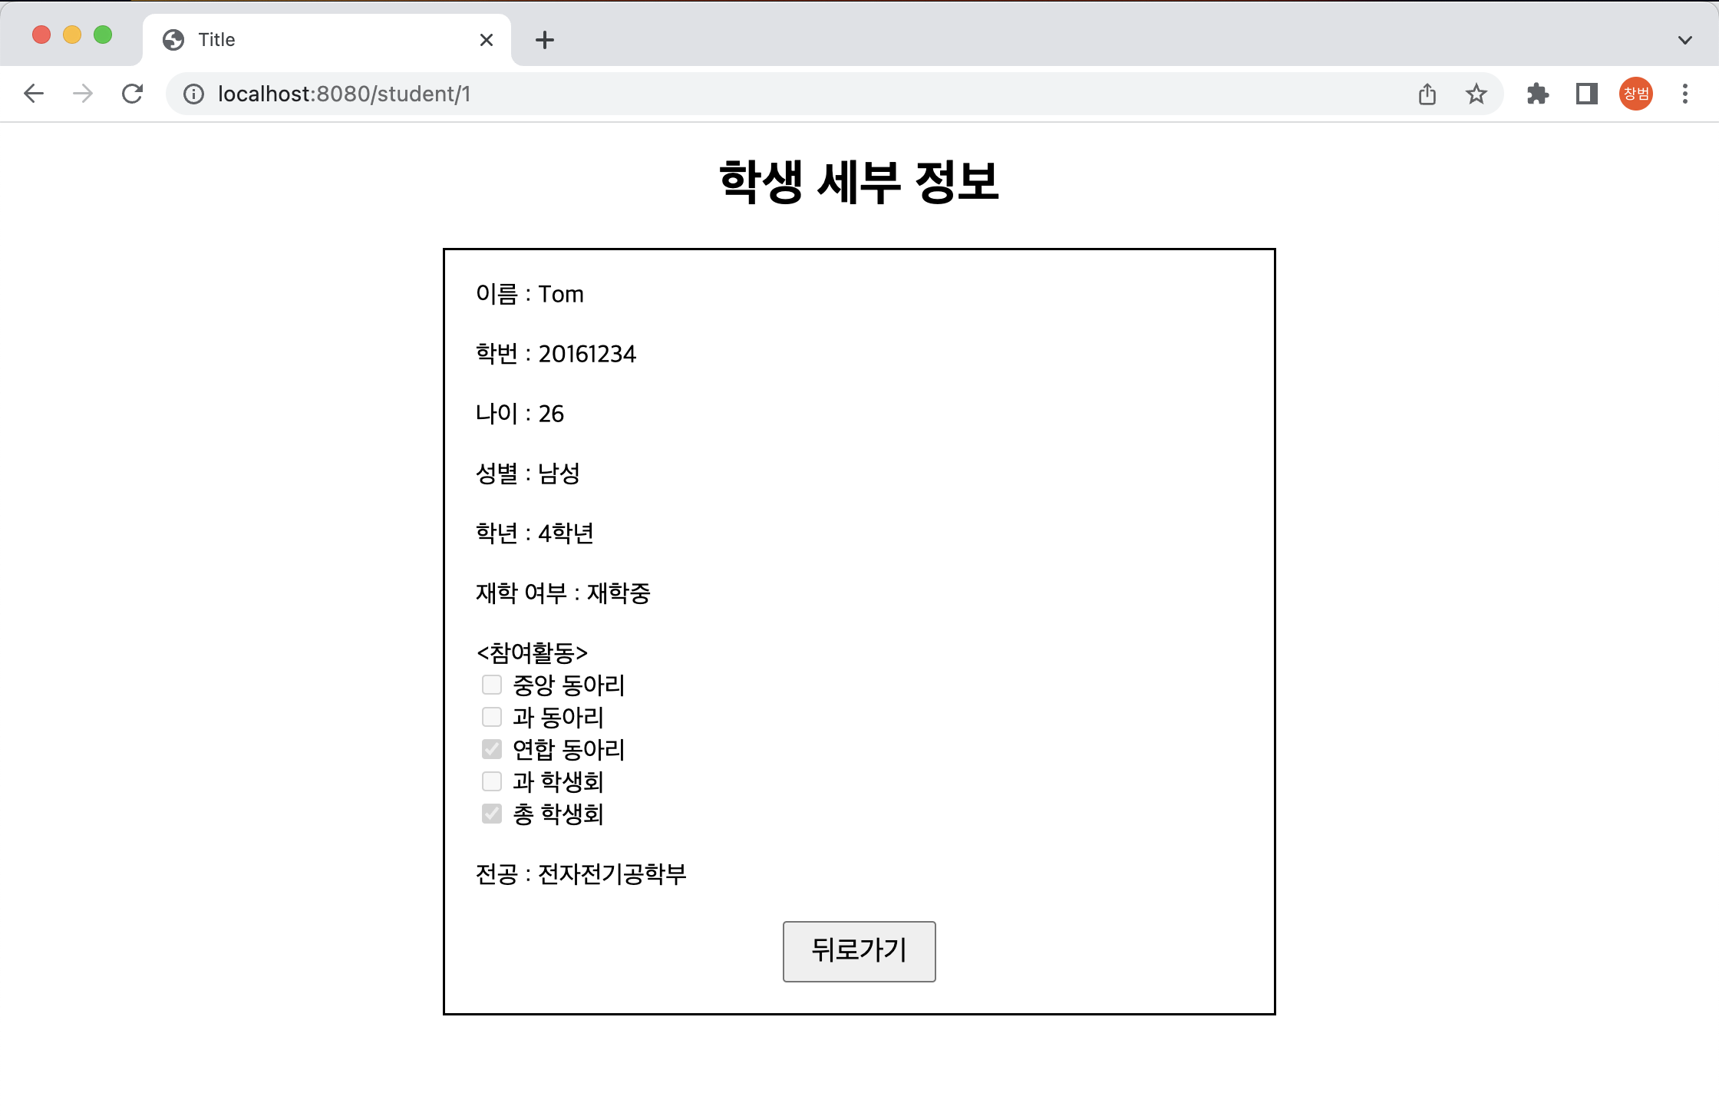Open the orange profile avatar
Viewport: 1719px width, 1116px height.
(x=1636, y=94)
